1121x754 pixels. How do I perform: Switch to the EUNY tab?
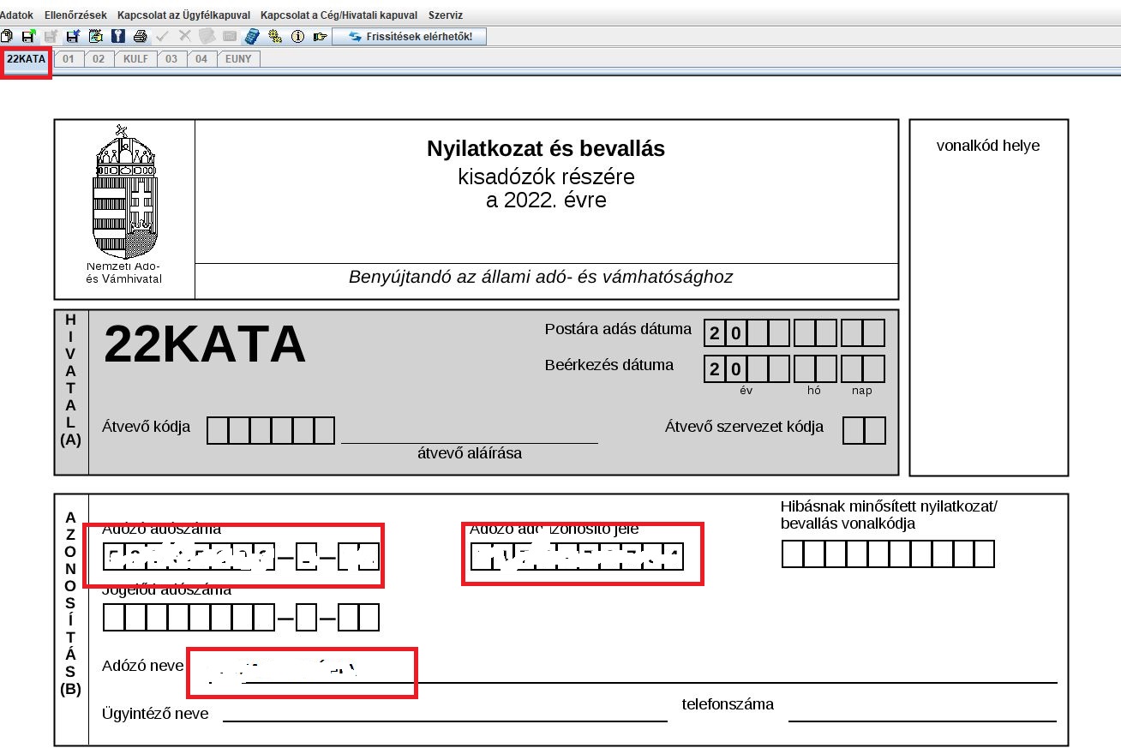(x=239, y=59)
